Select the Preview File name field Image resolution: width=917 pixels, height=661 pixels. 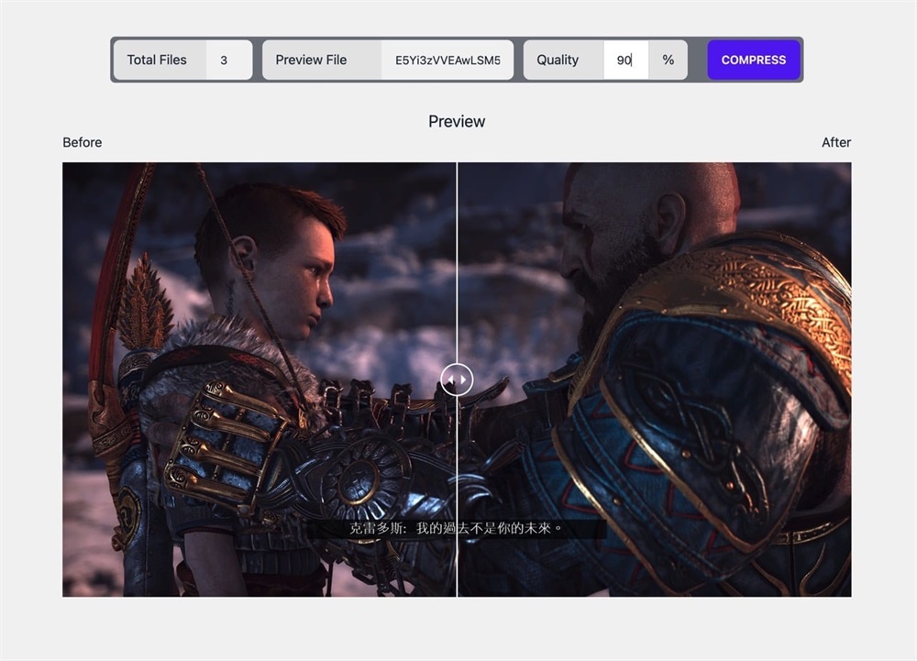pyautogui.click(x=447, y=60)
